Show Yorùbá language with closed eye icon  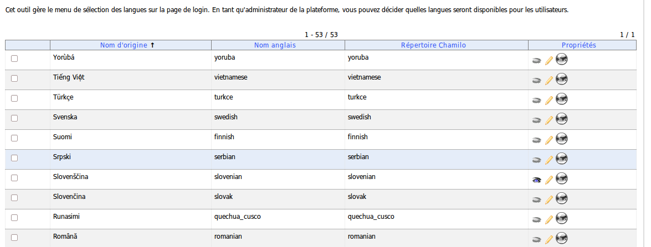(x=536, y=60)
